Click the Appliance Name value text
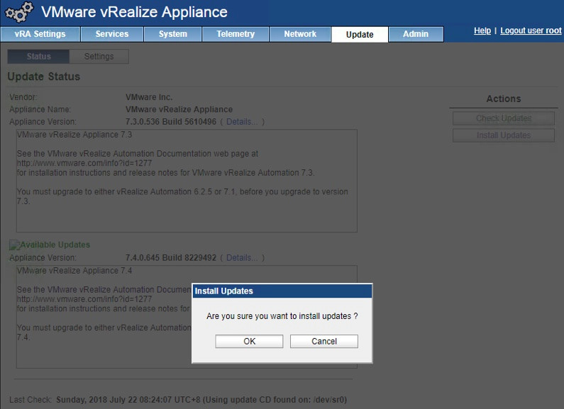 point(179,109)
